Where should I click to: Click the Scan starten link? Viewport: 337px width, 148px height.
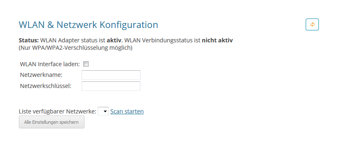(x=127, y=111)
